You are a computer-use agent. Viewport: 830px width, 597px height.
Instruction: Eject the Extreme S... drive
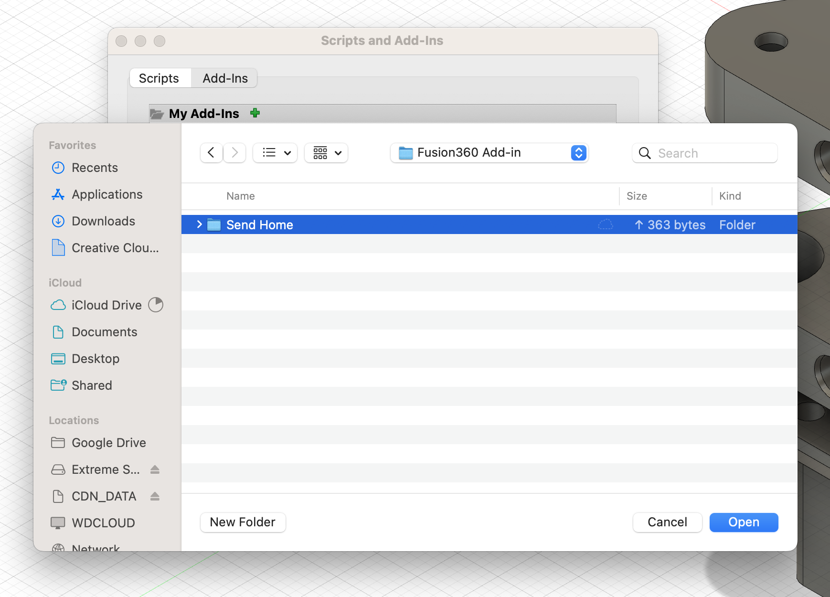pos(155,469)
